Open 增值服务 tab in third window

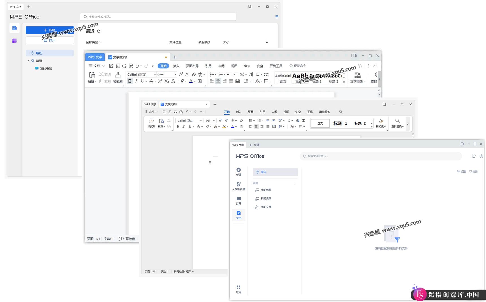325,112
